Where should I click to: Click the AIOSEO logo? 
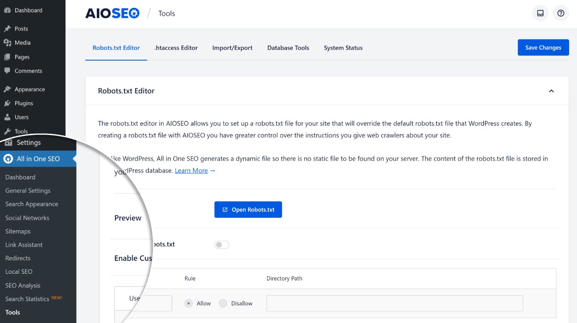pyautogui.click(x=112, y=13)
